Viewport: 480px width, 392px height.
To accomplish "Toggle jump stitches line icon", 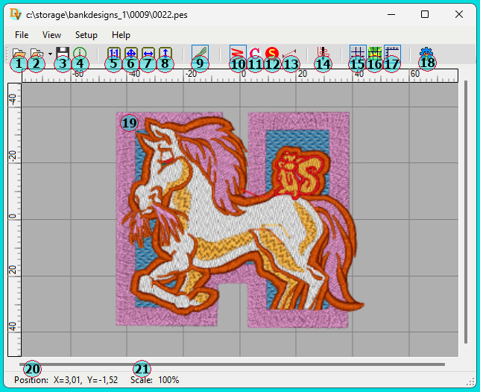I will [x=289, y=54].
